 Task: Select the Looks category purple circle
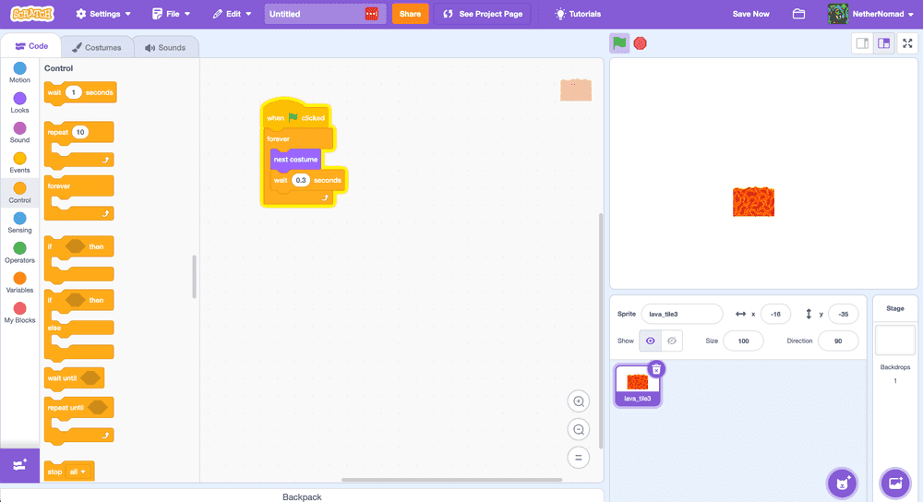click(19, 99)
